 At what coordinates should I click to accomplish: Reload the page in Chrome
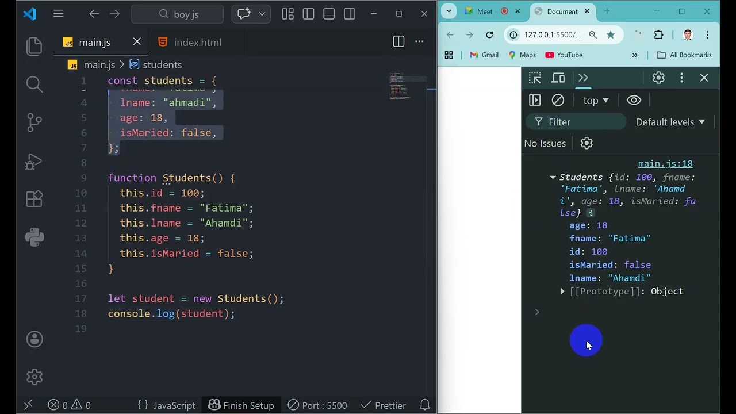point(489,35)
